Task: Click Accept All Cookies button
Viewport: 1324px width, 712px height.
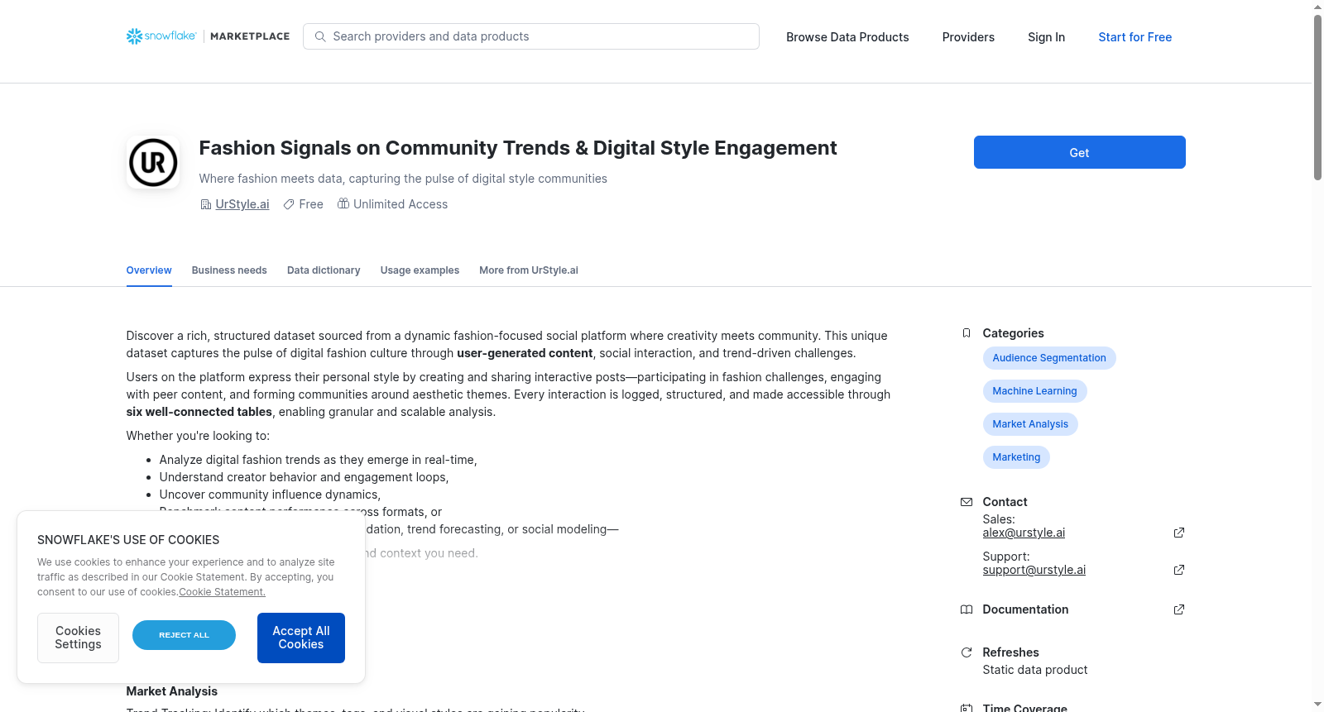Action: pos(301,638)
